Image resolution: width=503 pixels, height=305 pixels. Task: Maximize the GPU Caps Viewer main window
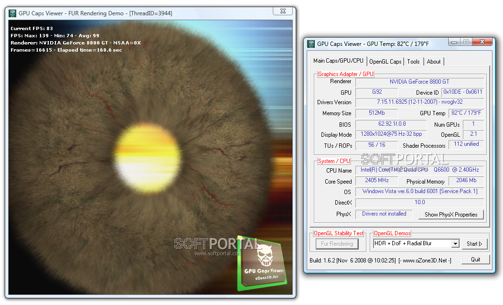click(466, 42)
